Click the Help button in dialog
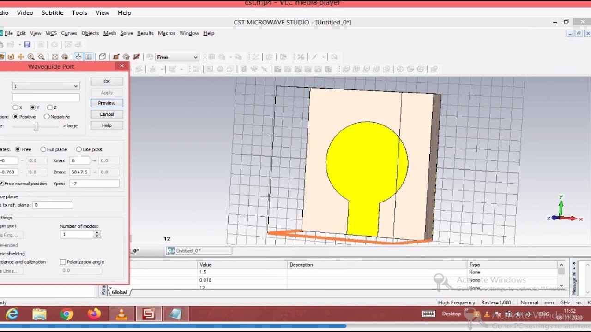 click(x=107, y=125)
